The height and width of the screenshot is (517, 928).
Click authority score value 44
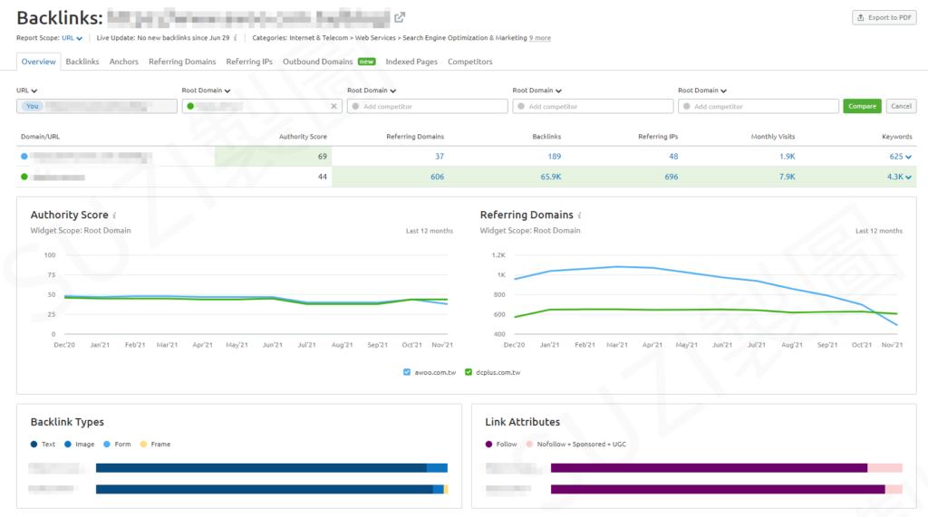click(x=322, y=177)
